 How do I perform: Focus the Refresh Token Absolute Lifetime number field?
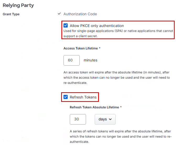point(78,119)
